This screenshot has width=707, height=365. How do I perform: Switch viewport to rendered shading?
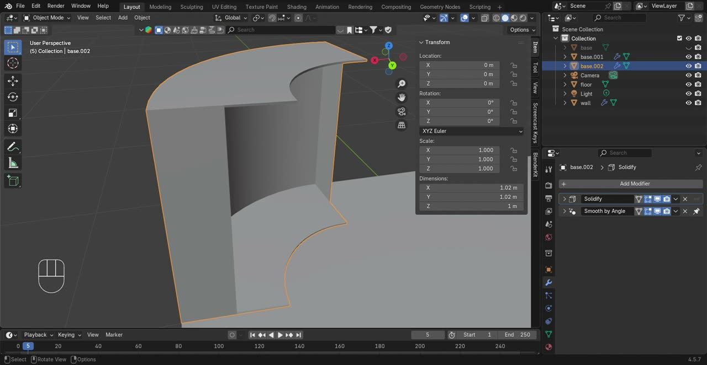(x=523, y=18)
